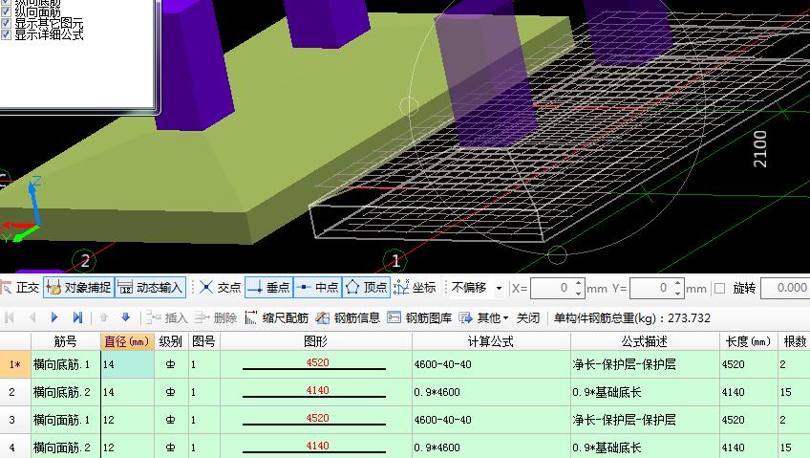Go to last record arrow
The height and width of the screenshot is (458, 810).
77,317
